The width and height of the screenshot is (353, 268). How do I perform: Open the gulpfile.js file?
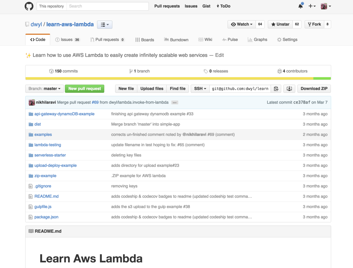[x=43, y=207]
